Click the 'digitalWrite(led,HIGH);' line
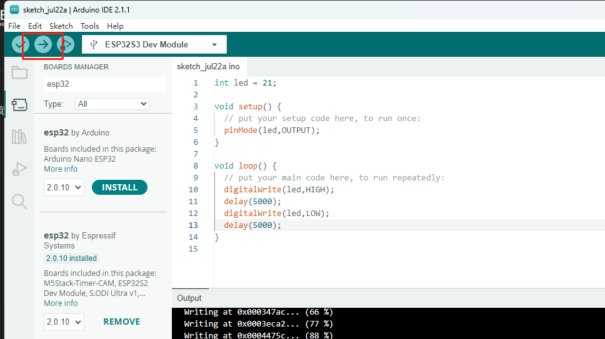Viewport: 605px width, 339px height. [279, 190]
